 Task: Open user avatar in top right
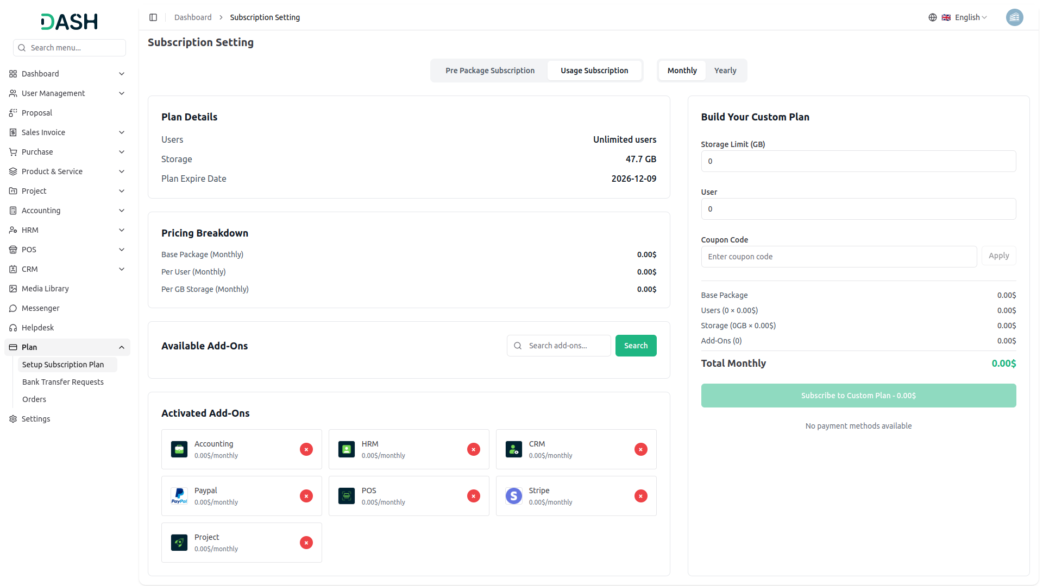1014,17
